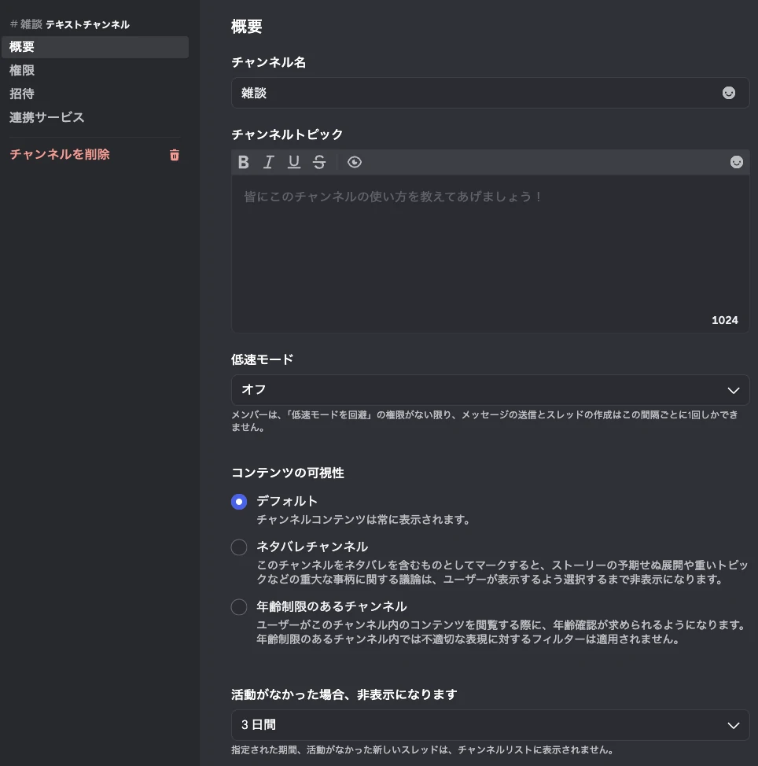The image size is (758, 766).
Task: Click チャンネルを削除 to delete channel
Action: click(x=60, y=154)
